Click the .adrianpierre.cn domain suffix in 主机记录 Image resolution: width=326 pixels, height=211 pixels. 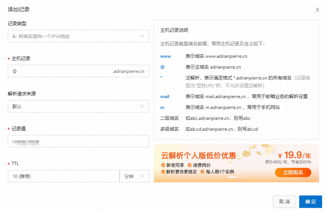point(128,71)
